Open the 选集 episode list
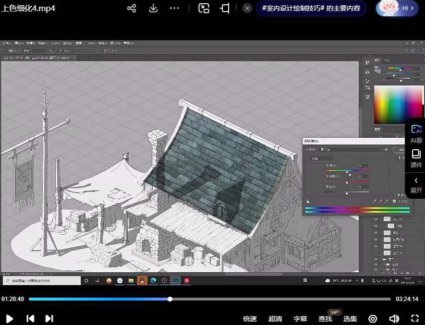Screen dimensions: 425x325 [x=350, y=319]
